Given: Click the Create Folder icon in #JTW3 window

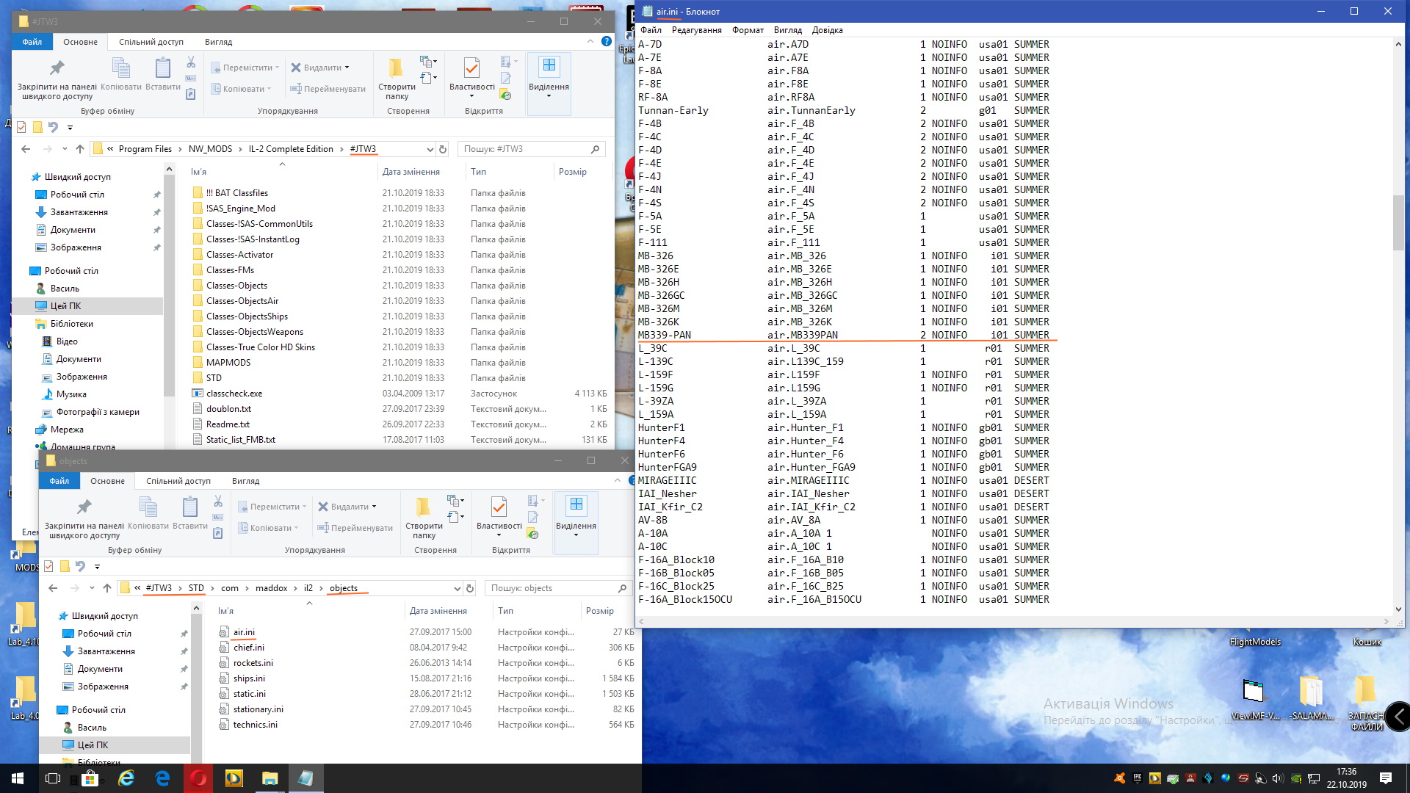Looking at the screenshot, I should tap(396, 70).
